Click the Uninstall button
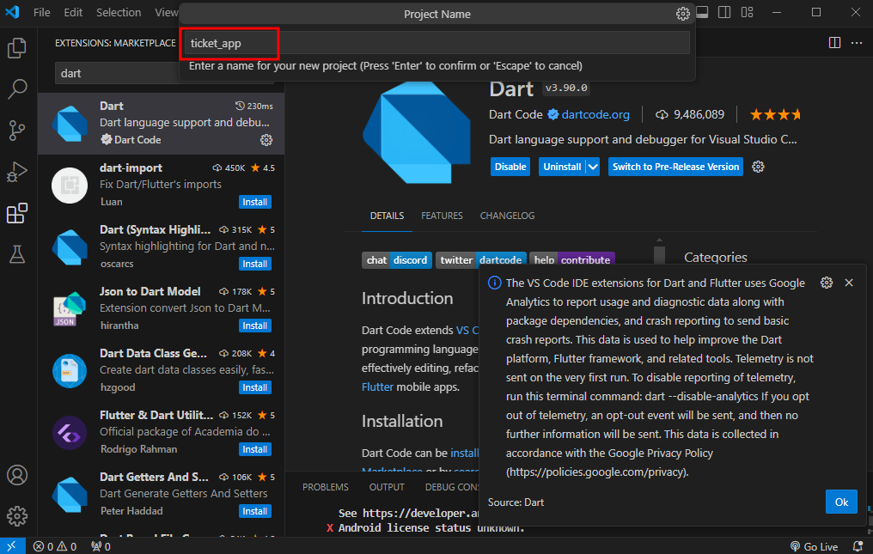 562,167
